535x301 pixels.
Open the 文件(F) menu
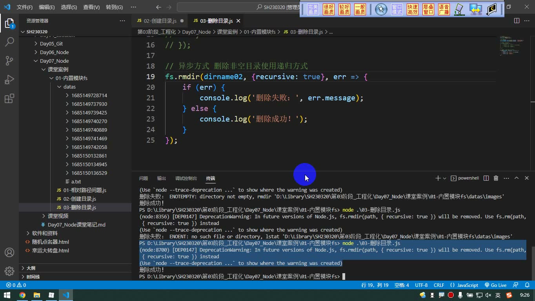pyautogui.click(x=25, y=7)
